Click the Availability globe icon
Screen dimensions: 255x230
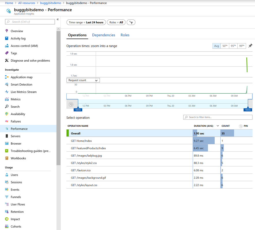[x=7, y=114]
